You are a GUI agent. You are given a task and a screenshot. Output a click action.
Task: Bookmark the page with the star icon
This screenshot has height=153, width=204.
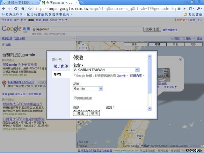coord(29,9)
